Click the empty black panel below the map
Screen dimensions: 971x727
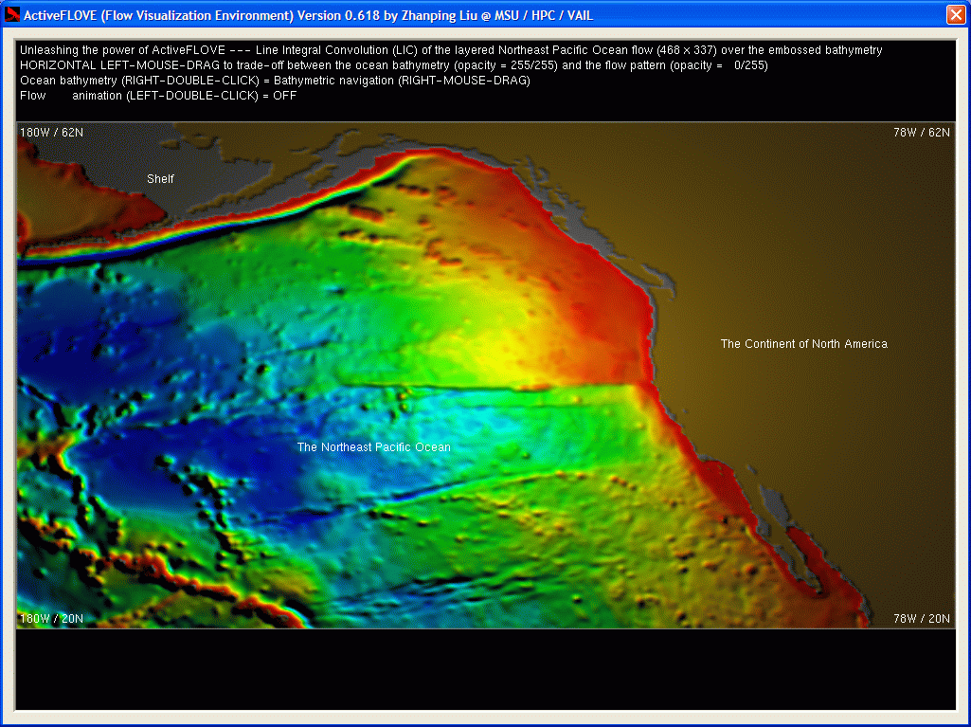(x=485, y=668)
